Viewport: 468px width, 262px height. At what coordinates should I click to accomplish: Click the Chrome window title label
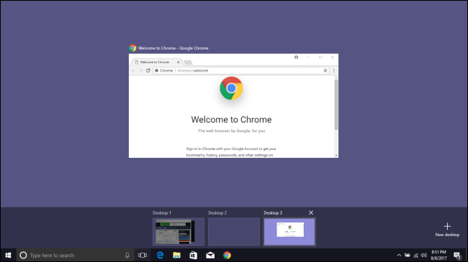tap(173, 48)
